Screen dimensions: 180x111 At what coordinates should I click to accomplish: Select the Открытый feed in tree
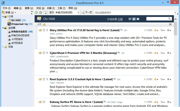click(19, 24)
